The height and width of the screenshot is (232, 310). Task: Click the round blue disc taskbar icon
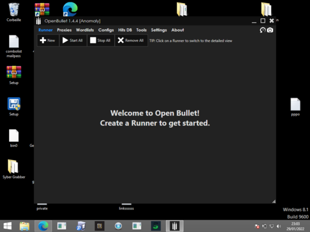tap(118, 226)
